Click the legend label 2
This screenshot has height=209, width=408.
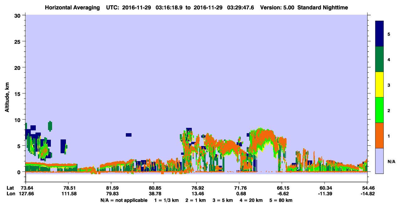[x=389, y=110]
